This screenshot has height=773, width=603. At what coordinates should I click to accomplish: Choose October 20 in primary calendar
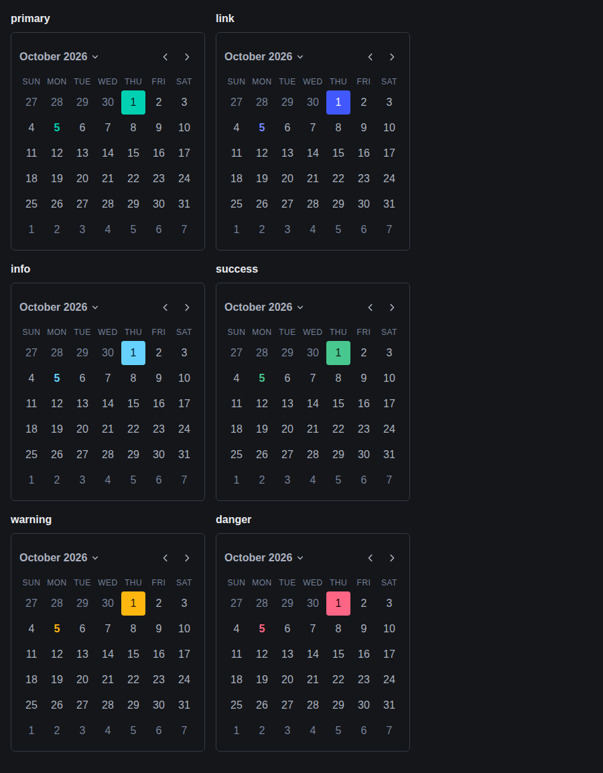coord(82,178)
